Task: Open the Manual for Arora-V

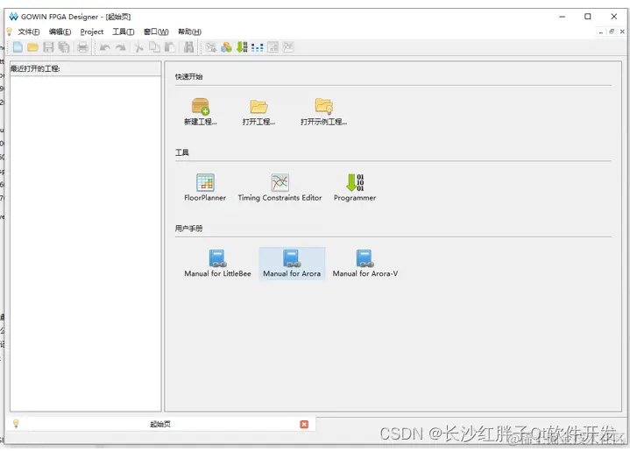Action: [365, 264]
